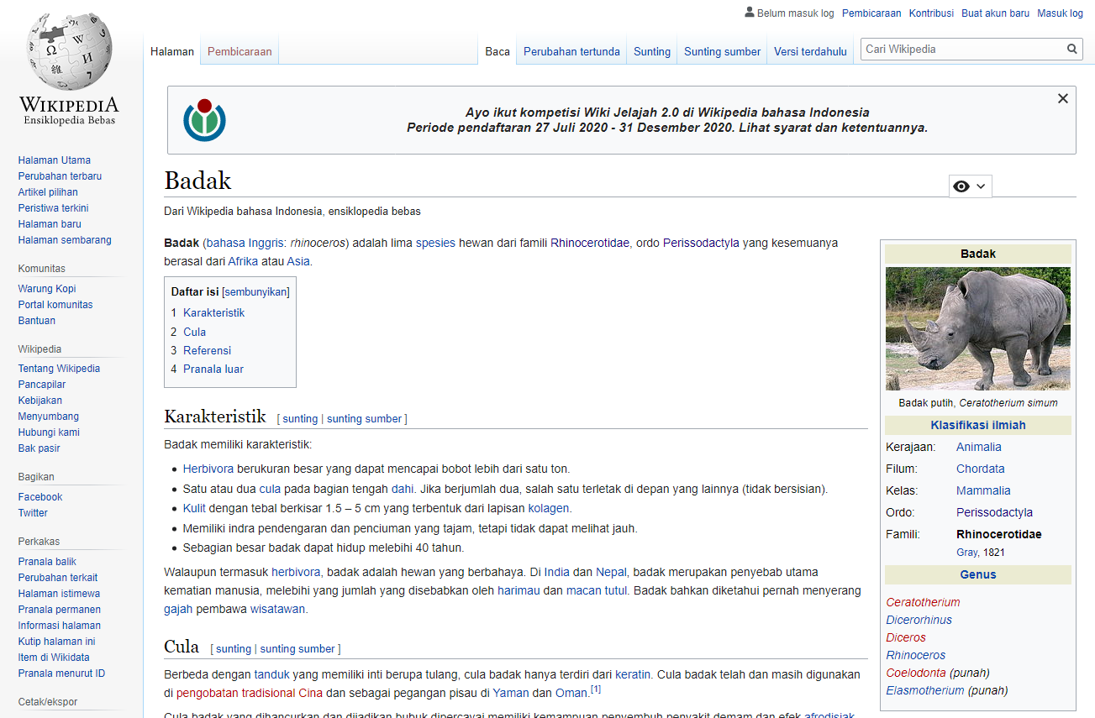Open Perubahan terbaru in sidebar
This screenshot has height=718, width=1095.
point(60,176)
